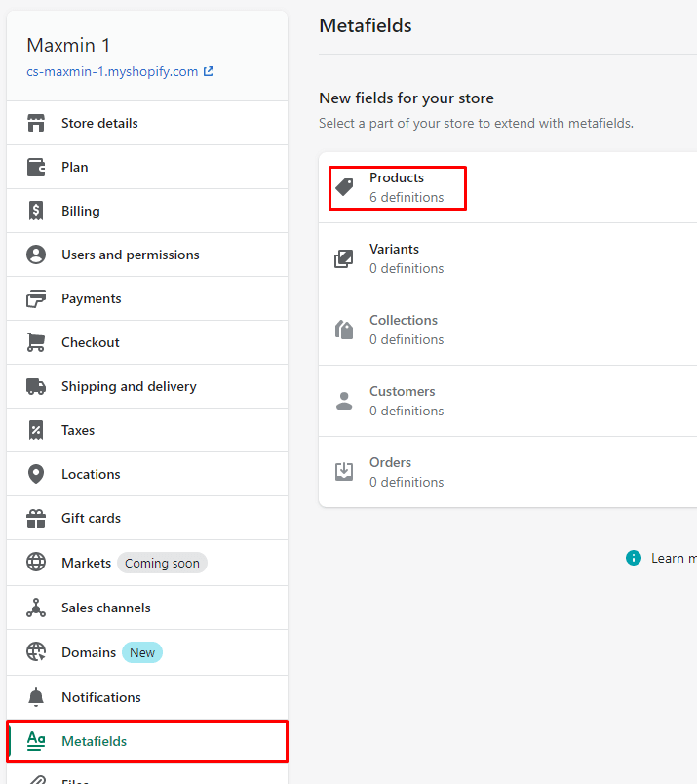The width and height of the screenshot is (697, 784).
Task: Go to Users and permissions
Action: [x=130, y=255]
